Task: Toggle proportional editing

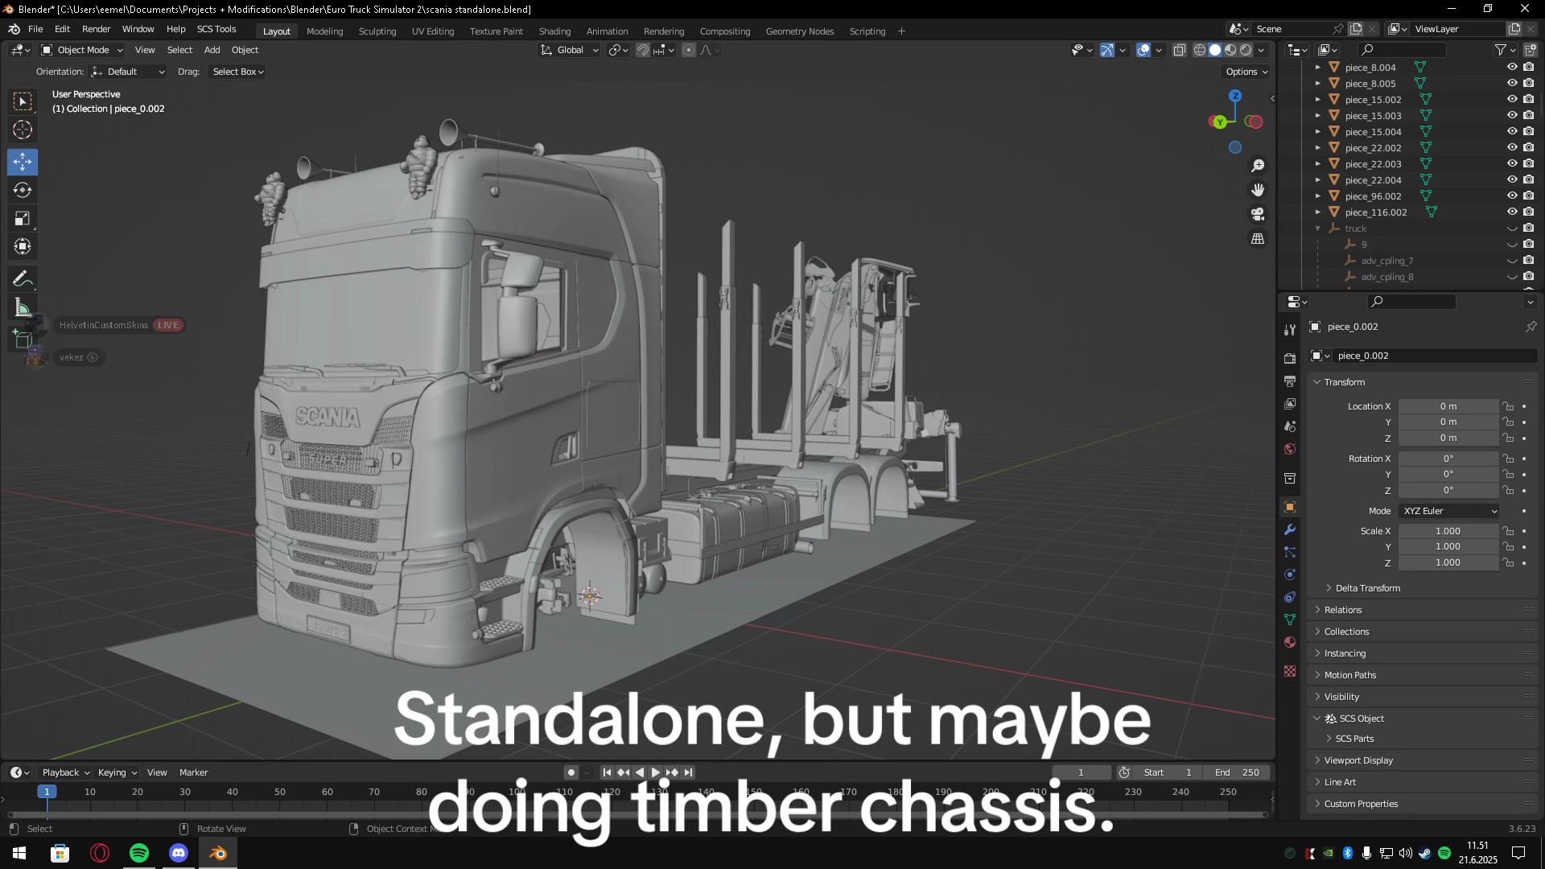Action: 689,50
